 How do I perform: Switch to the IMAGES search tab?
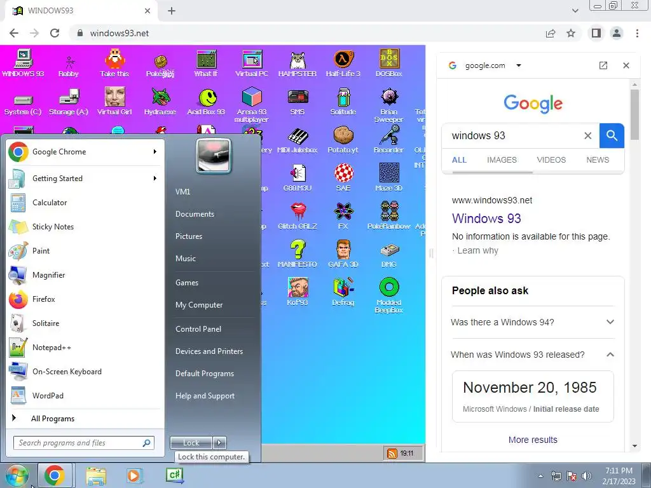(502, 160)
